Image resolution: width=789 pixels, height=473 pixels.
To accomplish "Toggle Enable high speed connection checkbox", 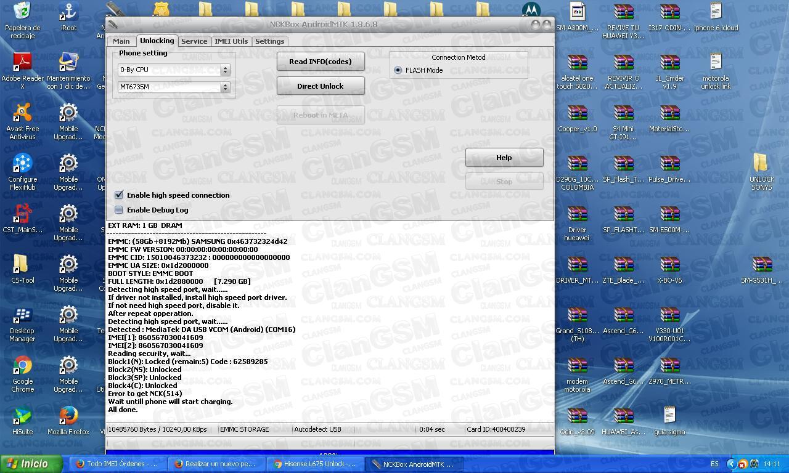I will click(119, 195).
